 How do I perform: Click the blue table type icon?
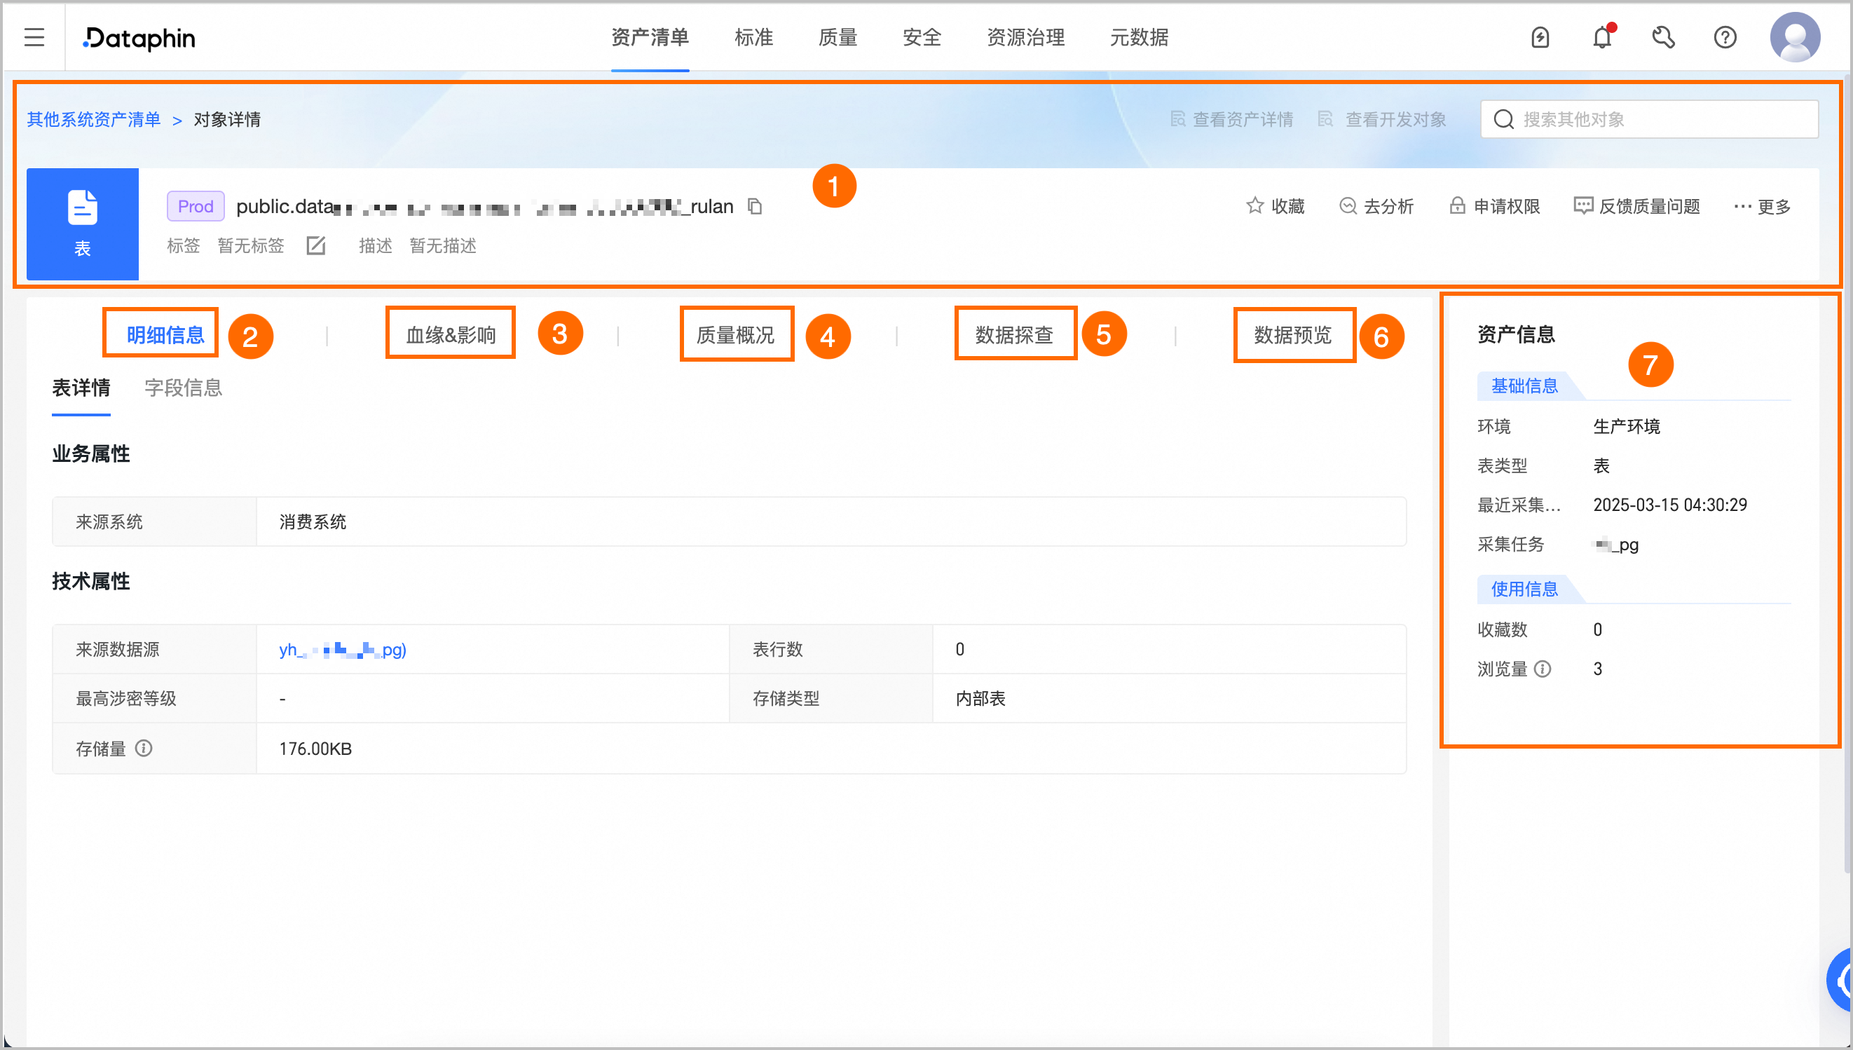pos(82,224)
